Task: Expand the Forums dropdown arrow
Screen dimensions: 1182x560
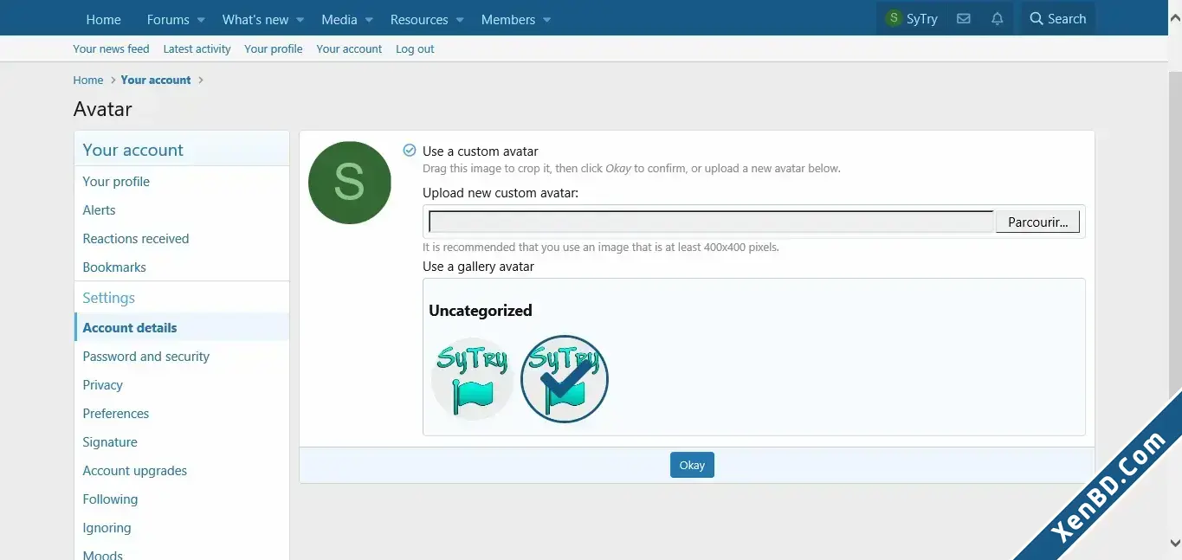Action: tap(201, 20)
